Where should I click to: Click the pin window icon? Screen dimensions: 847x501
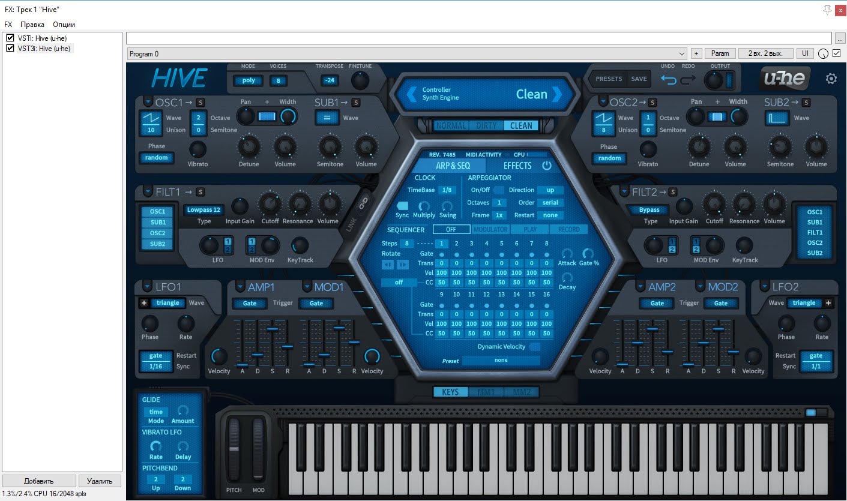click(827, 10)
